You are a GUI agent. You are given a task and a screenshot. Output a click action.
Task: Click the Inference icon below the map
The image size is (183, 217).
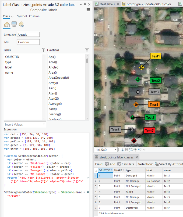click(x=135, y=150)
